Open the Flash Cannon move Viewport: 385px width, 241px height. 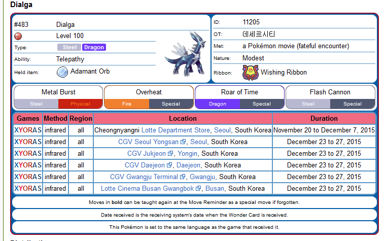pos(330,92)
